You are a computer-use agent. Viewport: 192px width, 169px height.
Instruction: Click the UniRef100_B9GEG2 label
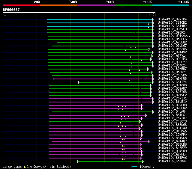[x=172, y=108]
